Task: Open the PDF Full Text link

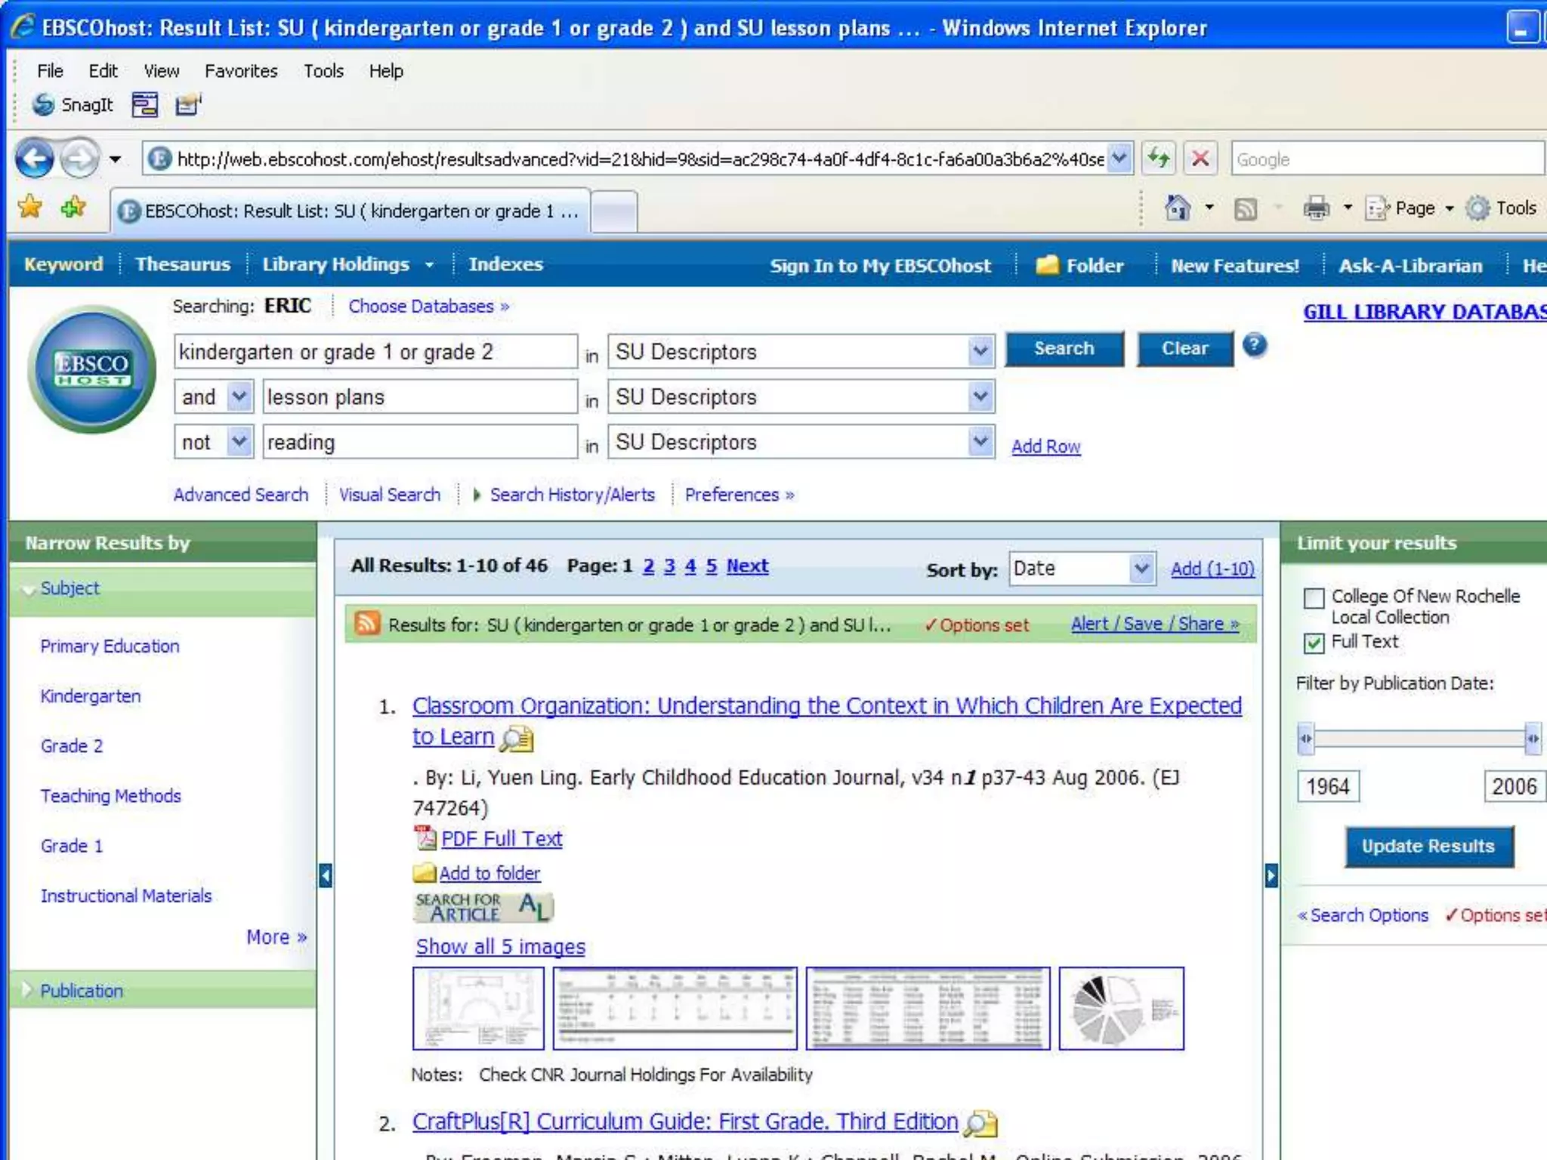Action: pyautogui.click(x=501, y=839)
